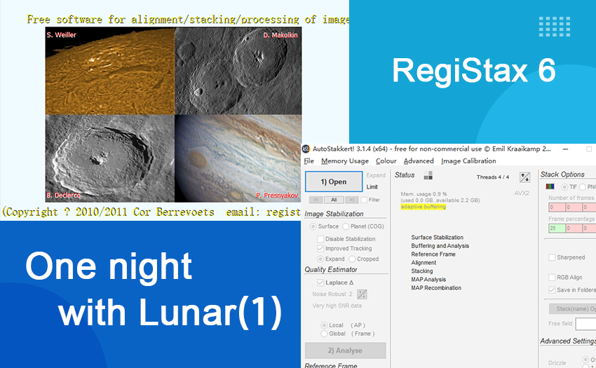Enable the RGB Align checkbox
This screenshot has width=596, height=368.
[552, 277]
